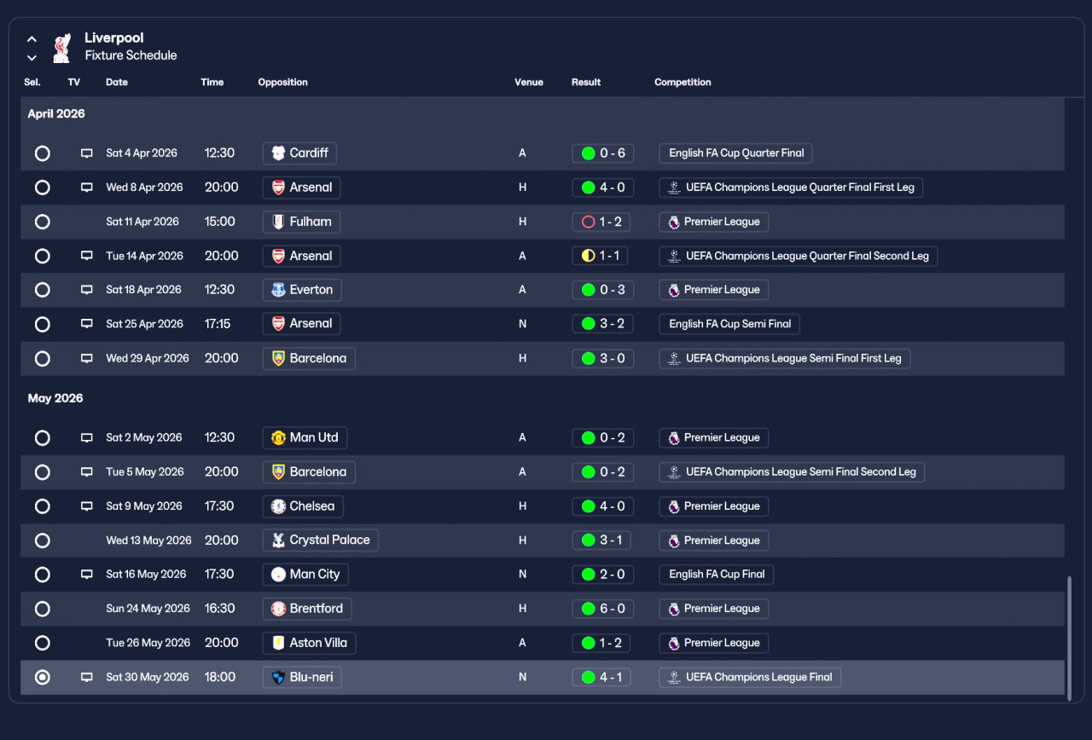Screen dimensions: 1092x740
Task: Open the English FA Cup Semi Final competition
Action: [729, 324]
